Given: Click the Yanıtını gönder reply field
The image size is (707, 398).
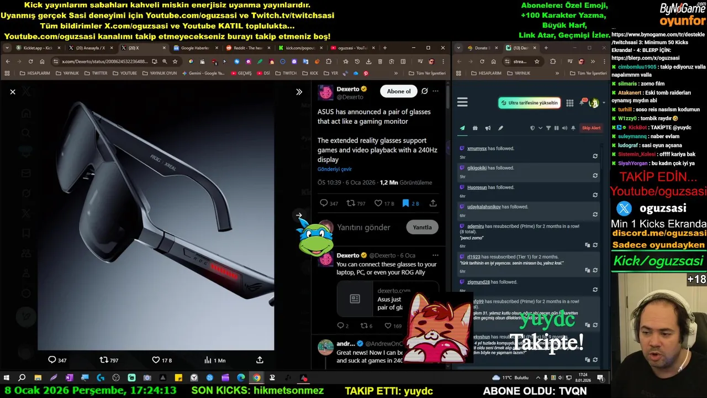Looking at the screenshot, I should coord(363,227).
